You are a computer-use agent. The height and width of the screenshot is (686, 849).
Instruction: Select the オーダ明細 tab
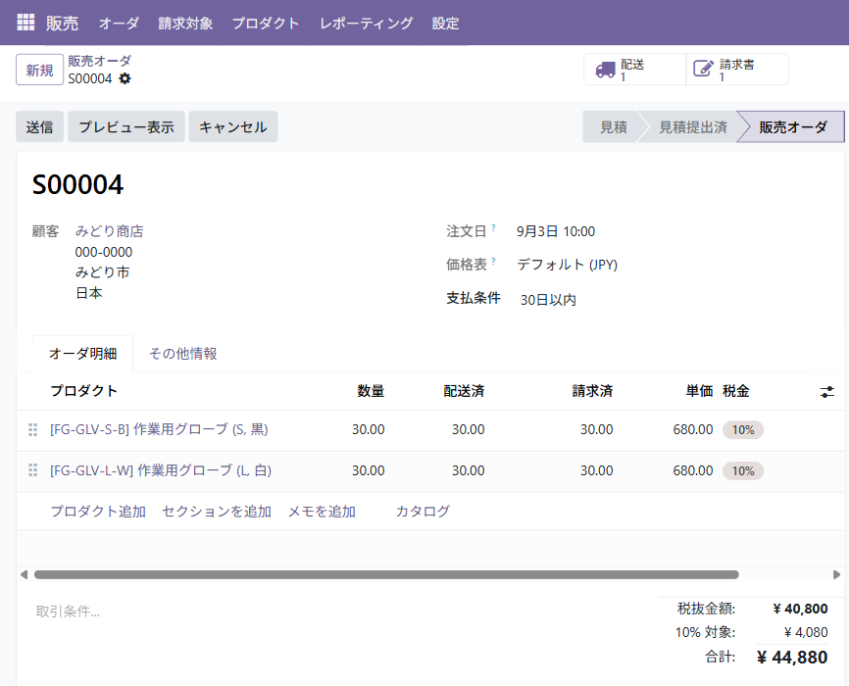(83, 354)
